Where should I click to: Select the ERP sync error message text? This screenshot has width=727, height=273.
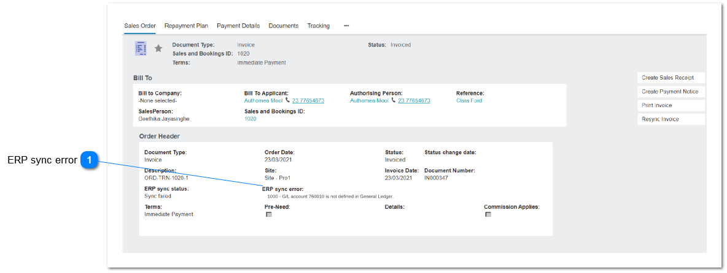point(330,196)
